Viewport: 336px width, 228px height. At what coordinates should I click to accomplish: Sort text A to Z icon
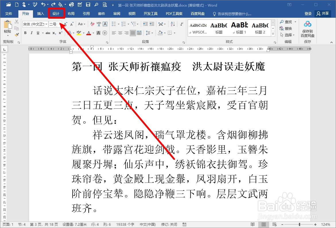point(173,24)
